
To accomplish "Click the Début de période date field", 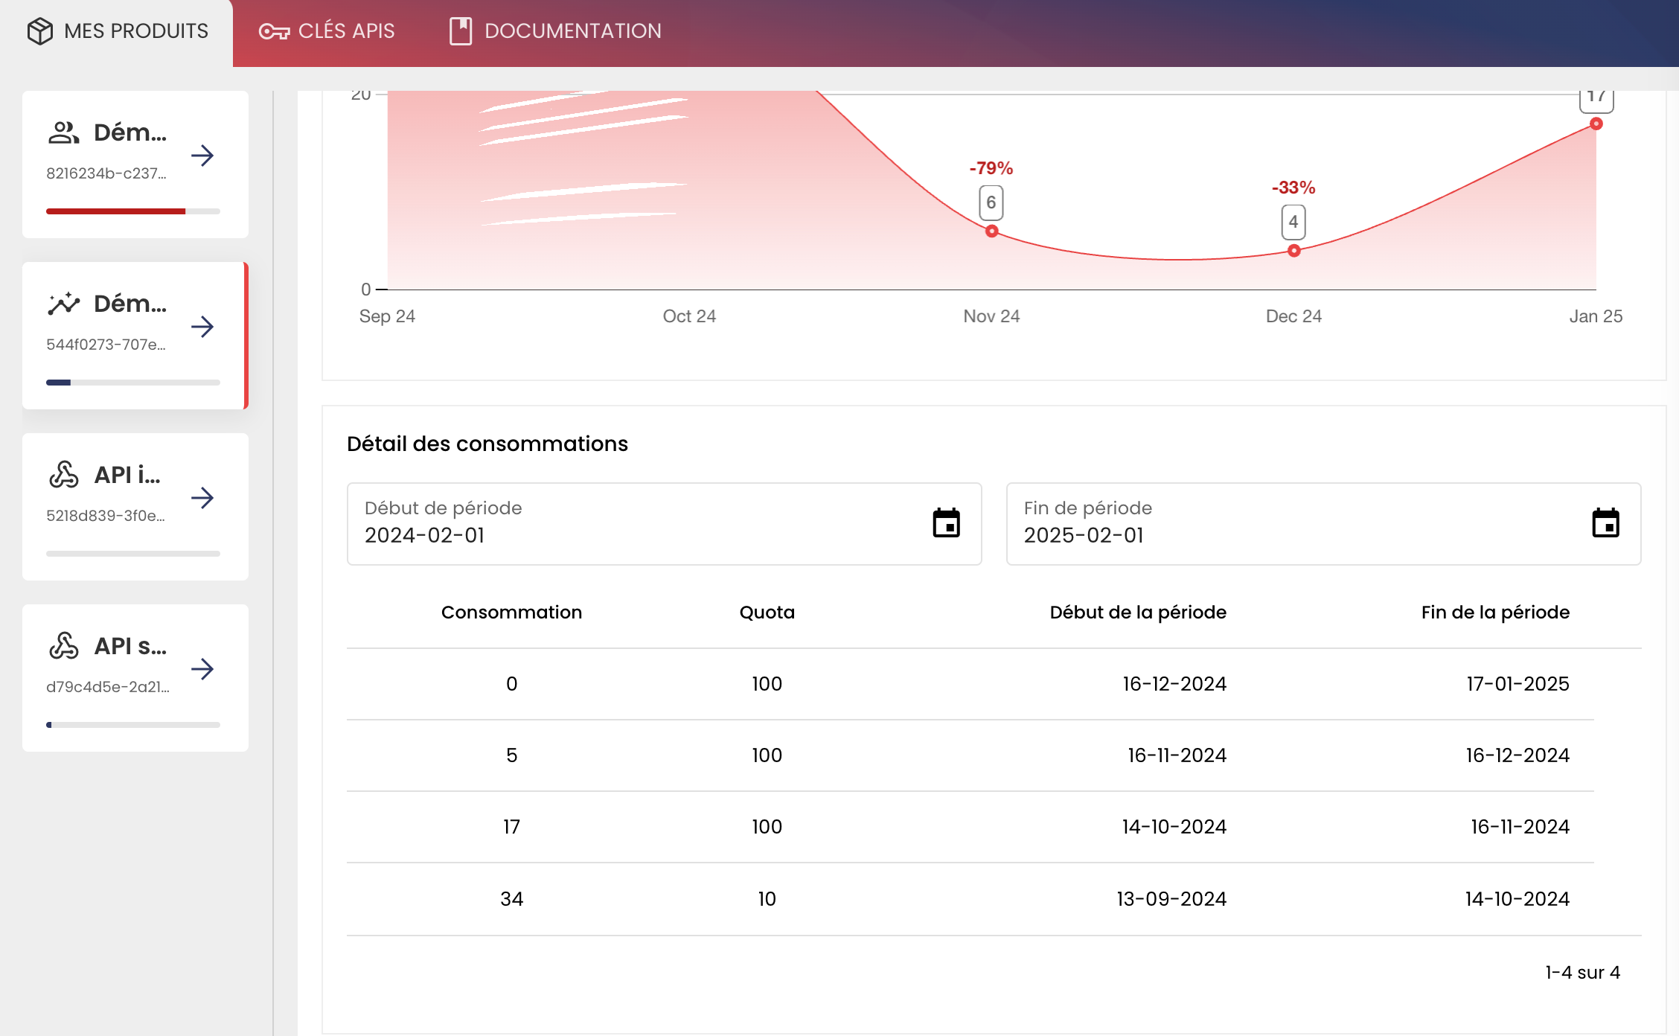I will [x=664, y=524].
